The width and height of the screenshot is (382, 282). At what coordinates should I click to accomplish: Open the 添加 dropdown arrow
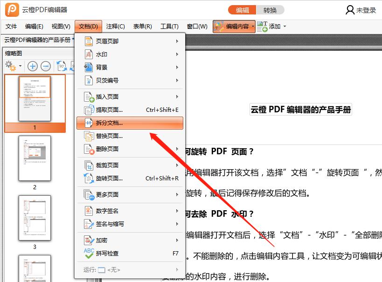pos(285,26)
